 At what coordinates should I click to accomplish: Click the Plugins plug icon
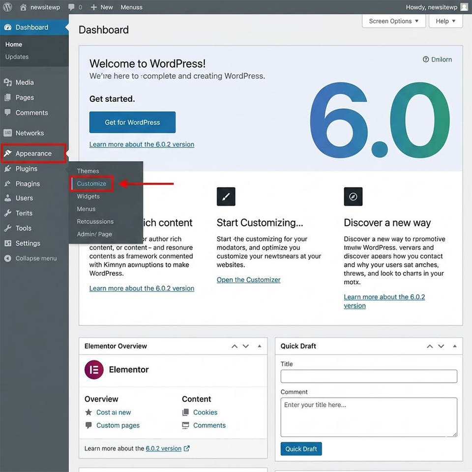tap(8, 169)
